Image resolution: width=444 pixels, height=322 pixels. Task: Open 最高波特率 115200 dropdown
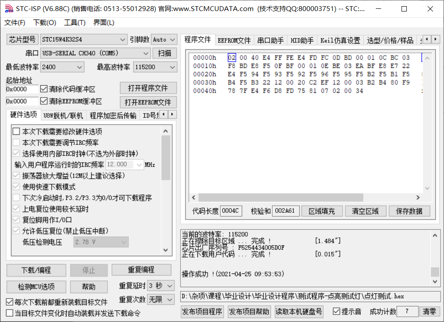[x=155, y=67]
